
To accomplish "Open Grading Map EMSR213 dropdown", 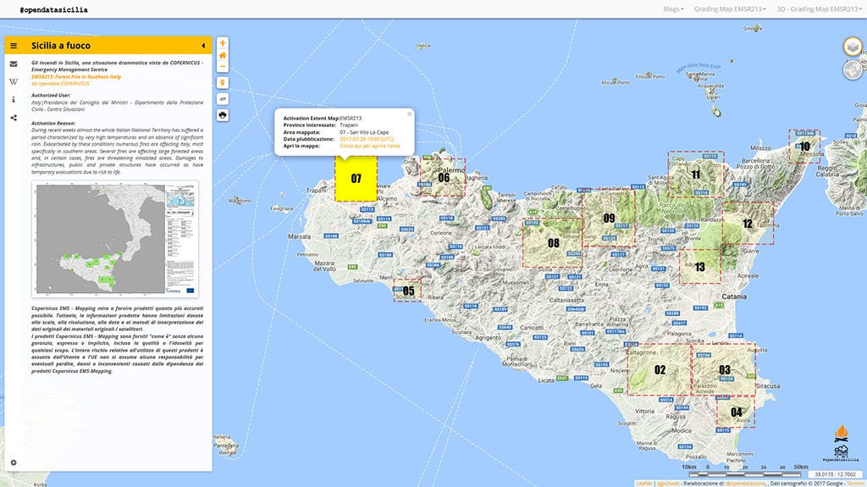I will coord(730,8).
